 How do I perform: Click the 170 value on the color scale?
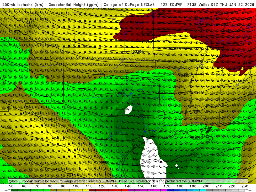167,186
